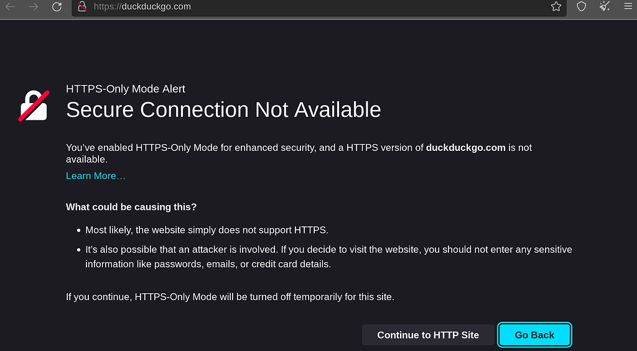Open the shield security level icon
637x351 pixels.
pos(582,6)
